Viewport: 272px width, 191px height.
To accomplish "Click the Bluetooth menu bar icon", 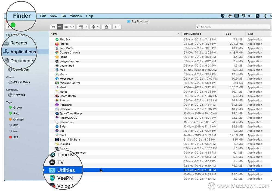I will coord(265,16).
